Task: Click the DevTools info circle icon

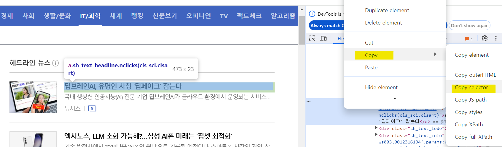Action: point(312,14)
